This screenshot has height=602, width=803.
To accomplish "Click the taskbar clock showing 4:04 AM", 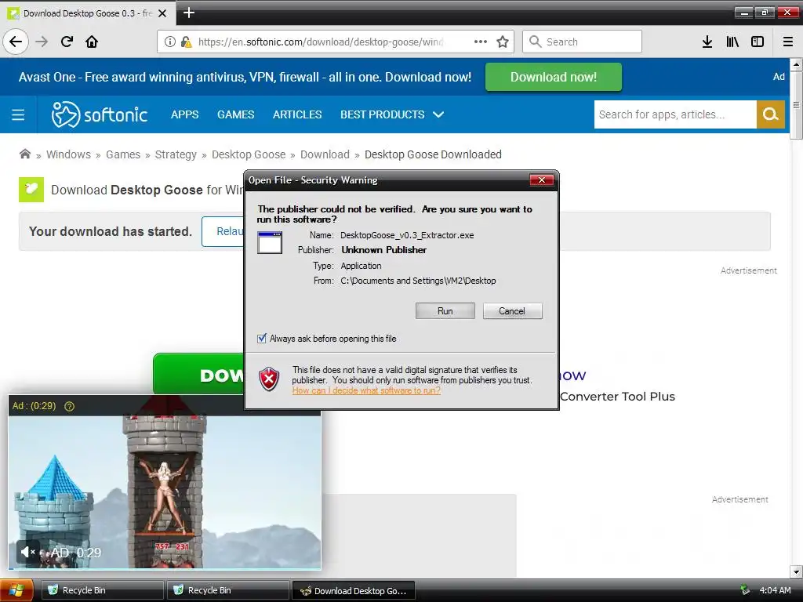I will click(x=775, y=590).
